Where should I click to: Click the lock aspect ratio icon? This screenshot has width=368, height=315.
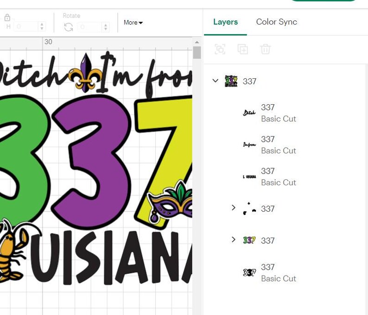tap(7, 17)
